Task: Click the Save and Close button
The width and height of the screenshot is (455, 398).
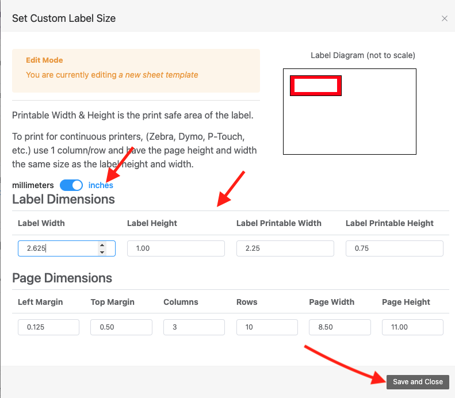Action: pos(418,381)
